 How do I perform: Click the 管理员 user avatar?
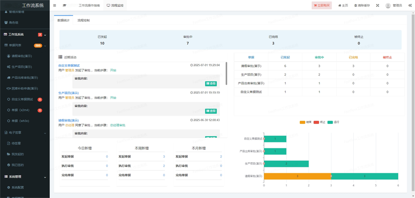(388, 5)
